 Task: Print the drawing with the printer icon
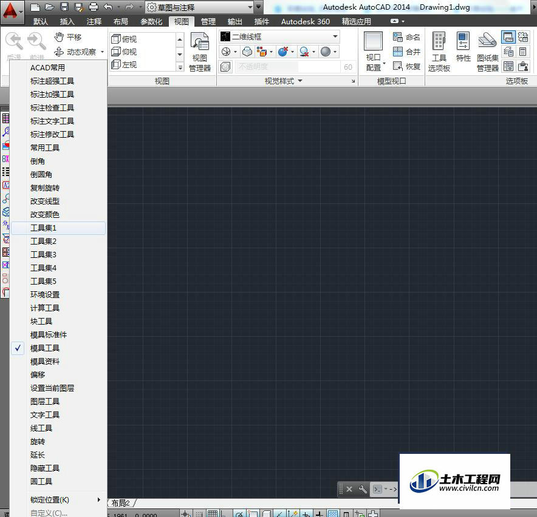click(94, 7)
